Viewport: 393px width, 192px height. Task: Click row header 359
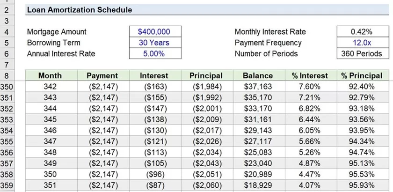[x=7, y=185]
